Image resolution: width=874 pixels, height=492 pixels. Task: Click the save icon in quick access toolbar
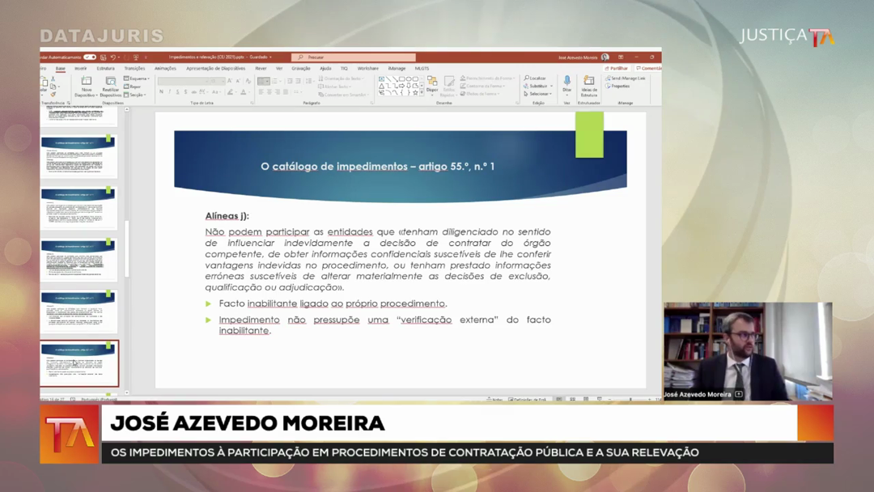coord(102,57)
